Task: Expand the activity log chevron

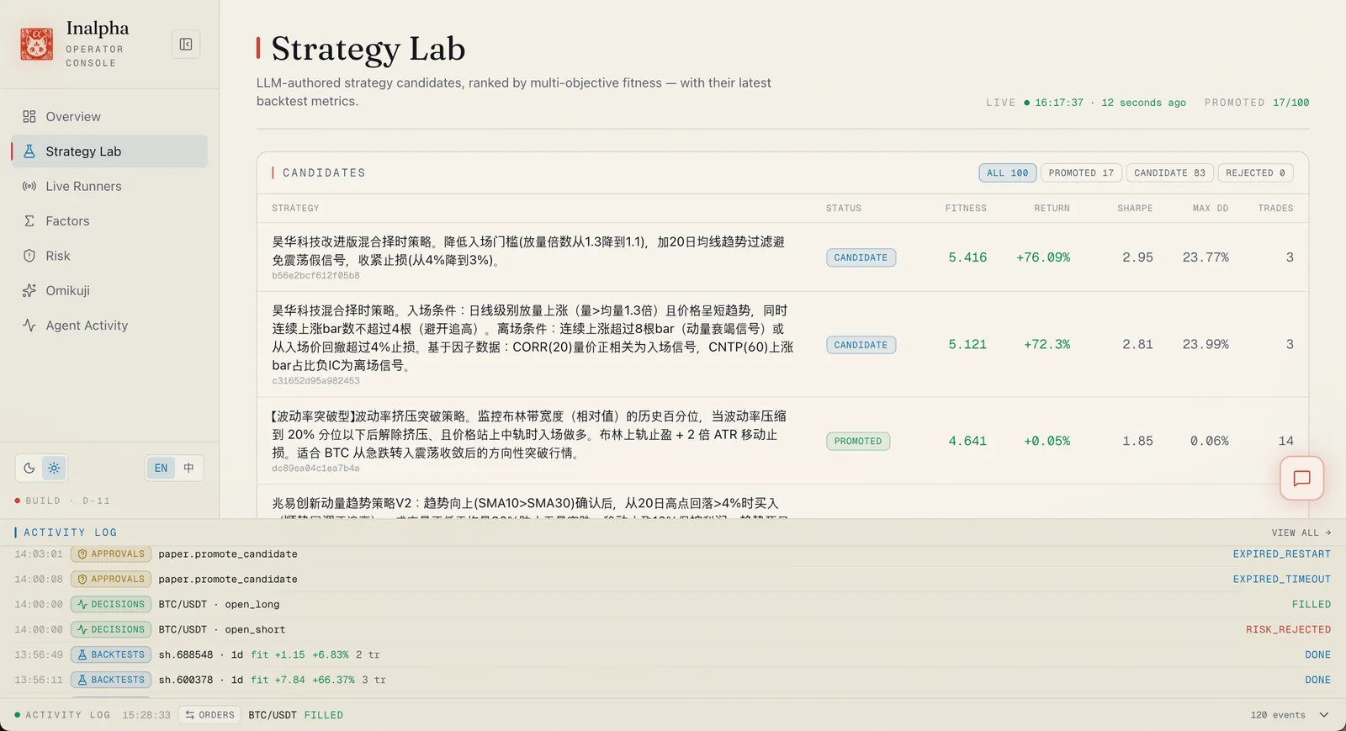Action: 1324,715
